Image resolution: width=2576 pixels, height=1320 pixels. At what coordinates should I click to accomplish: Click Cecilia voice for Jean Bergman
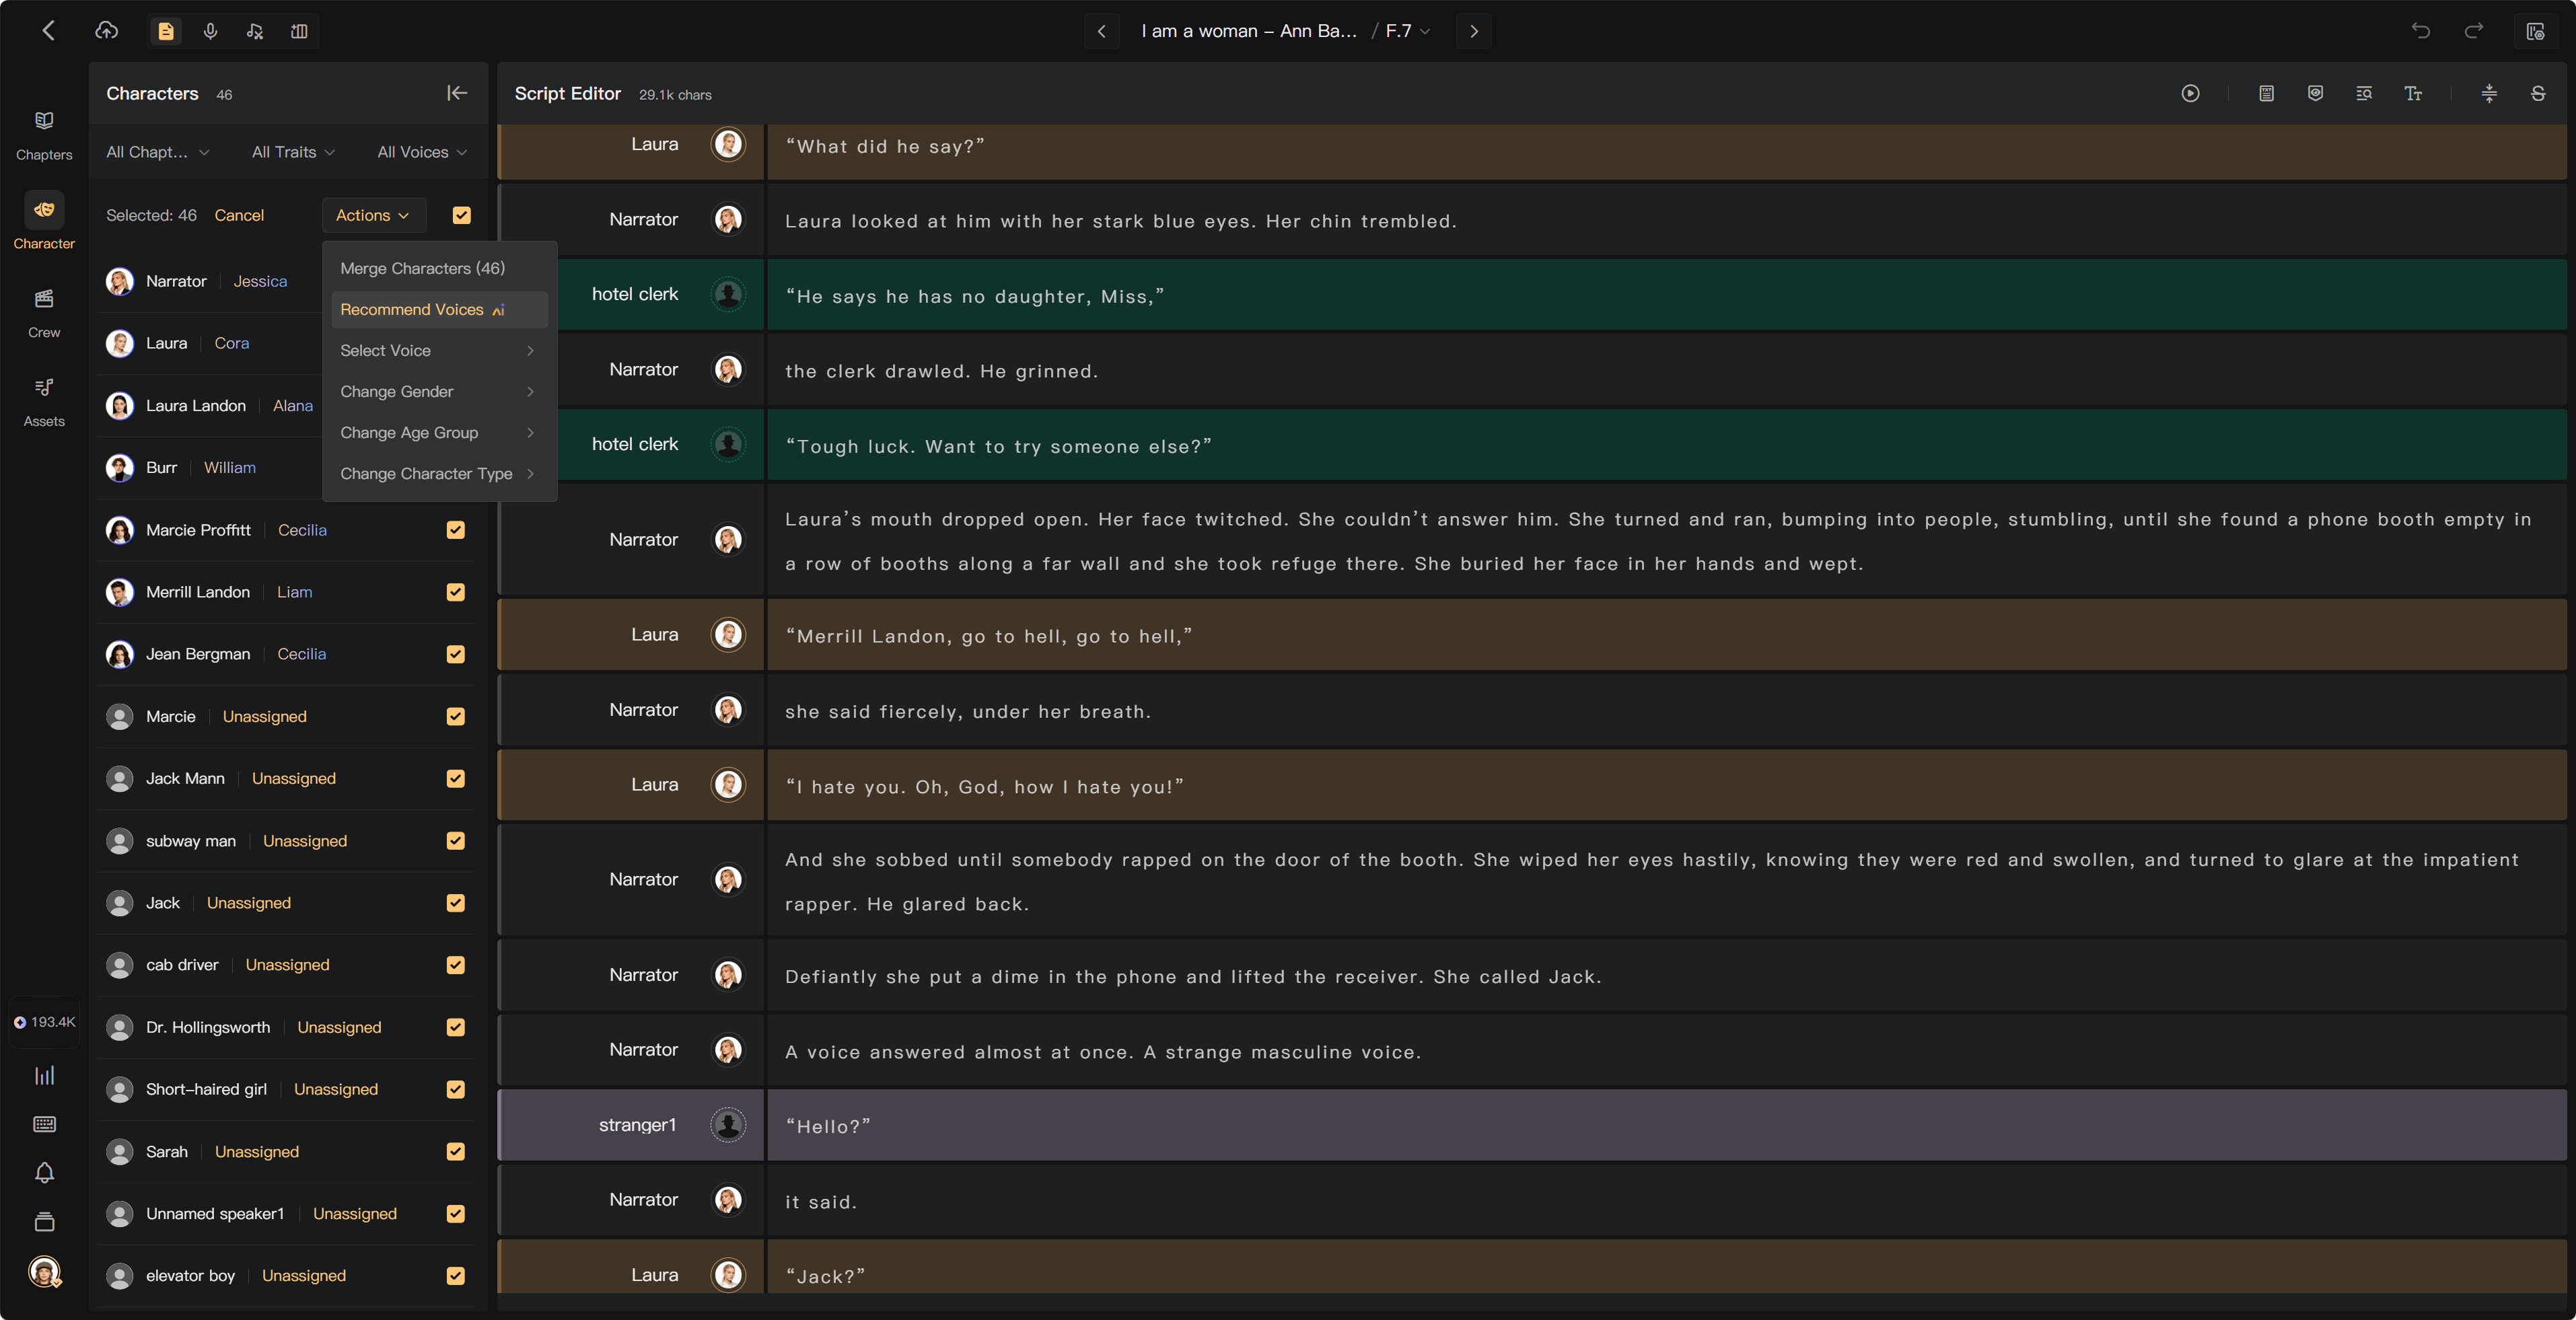(x=301, y=654)
